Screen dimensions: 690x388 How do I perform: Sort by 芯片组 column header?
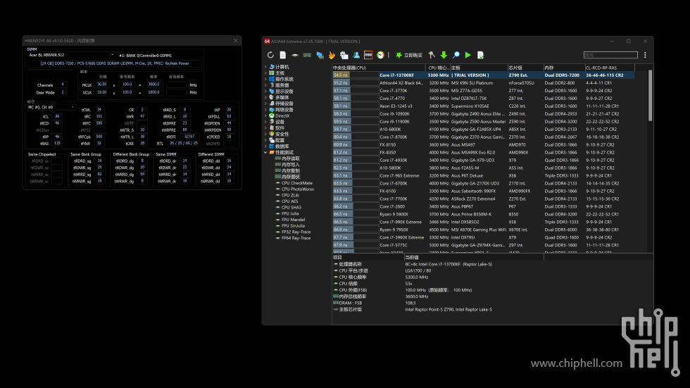pos(525,68)
